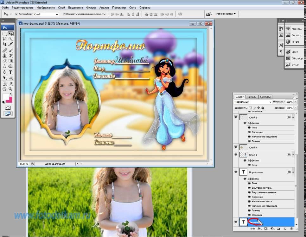Screen dimensions: 306x237
Task: Add a layer mask from panel bottom
Action: [x=265, y=229]
